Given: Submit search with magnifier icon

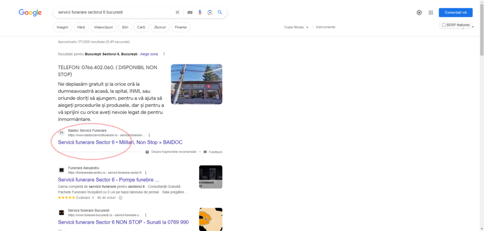Looking at the screenshot, I should click(x=220, y=12).
